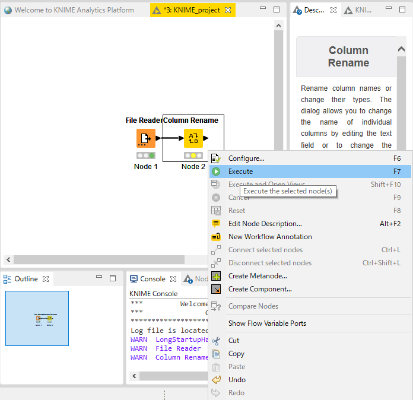Switch to the KNIME_project workflow tab
This screenshot has width=413, height=400.
[192, 10]
